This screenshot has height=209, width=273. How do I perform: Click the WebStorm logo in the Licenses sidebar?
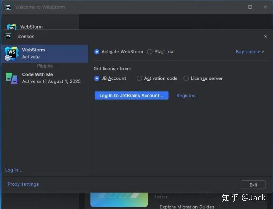coord(11,53)
